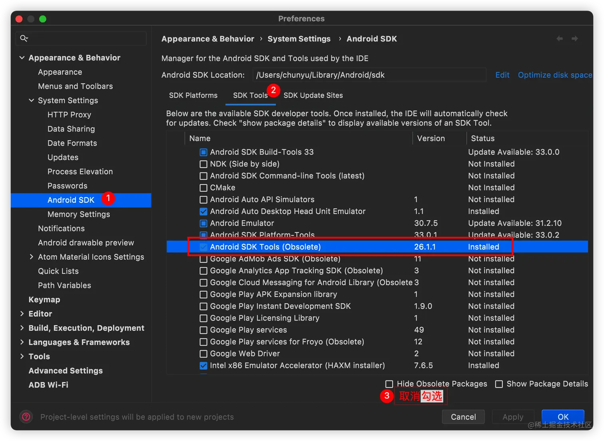604x441 pixels.
Task: Enable Show Package Details checkbox
Action: [499, 384]
